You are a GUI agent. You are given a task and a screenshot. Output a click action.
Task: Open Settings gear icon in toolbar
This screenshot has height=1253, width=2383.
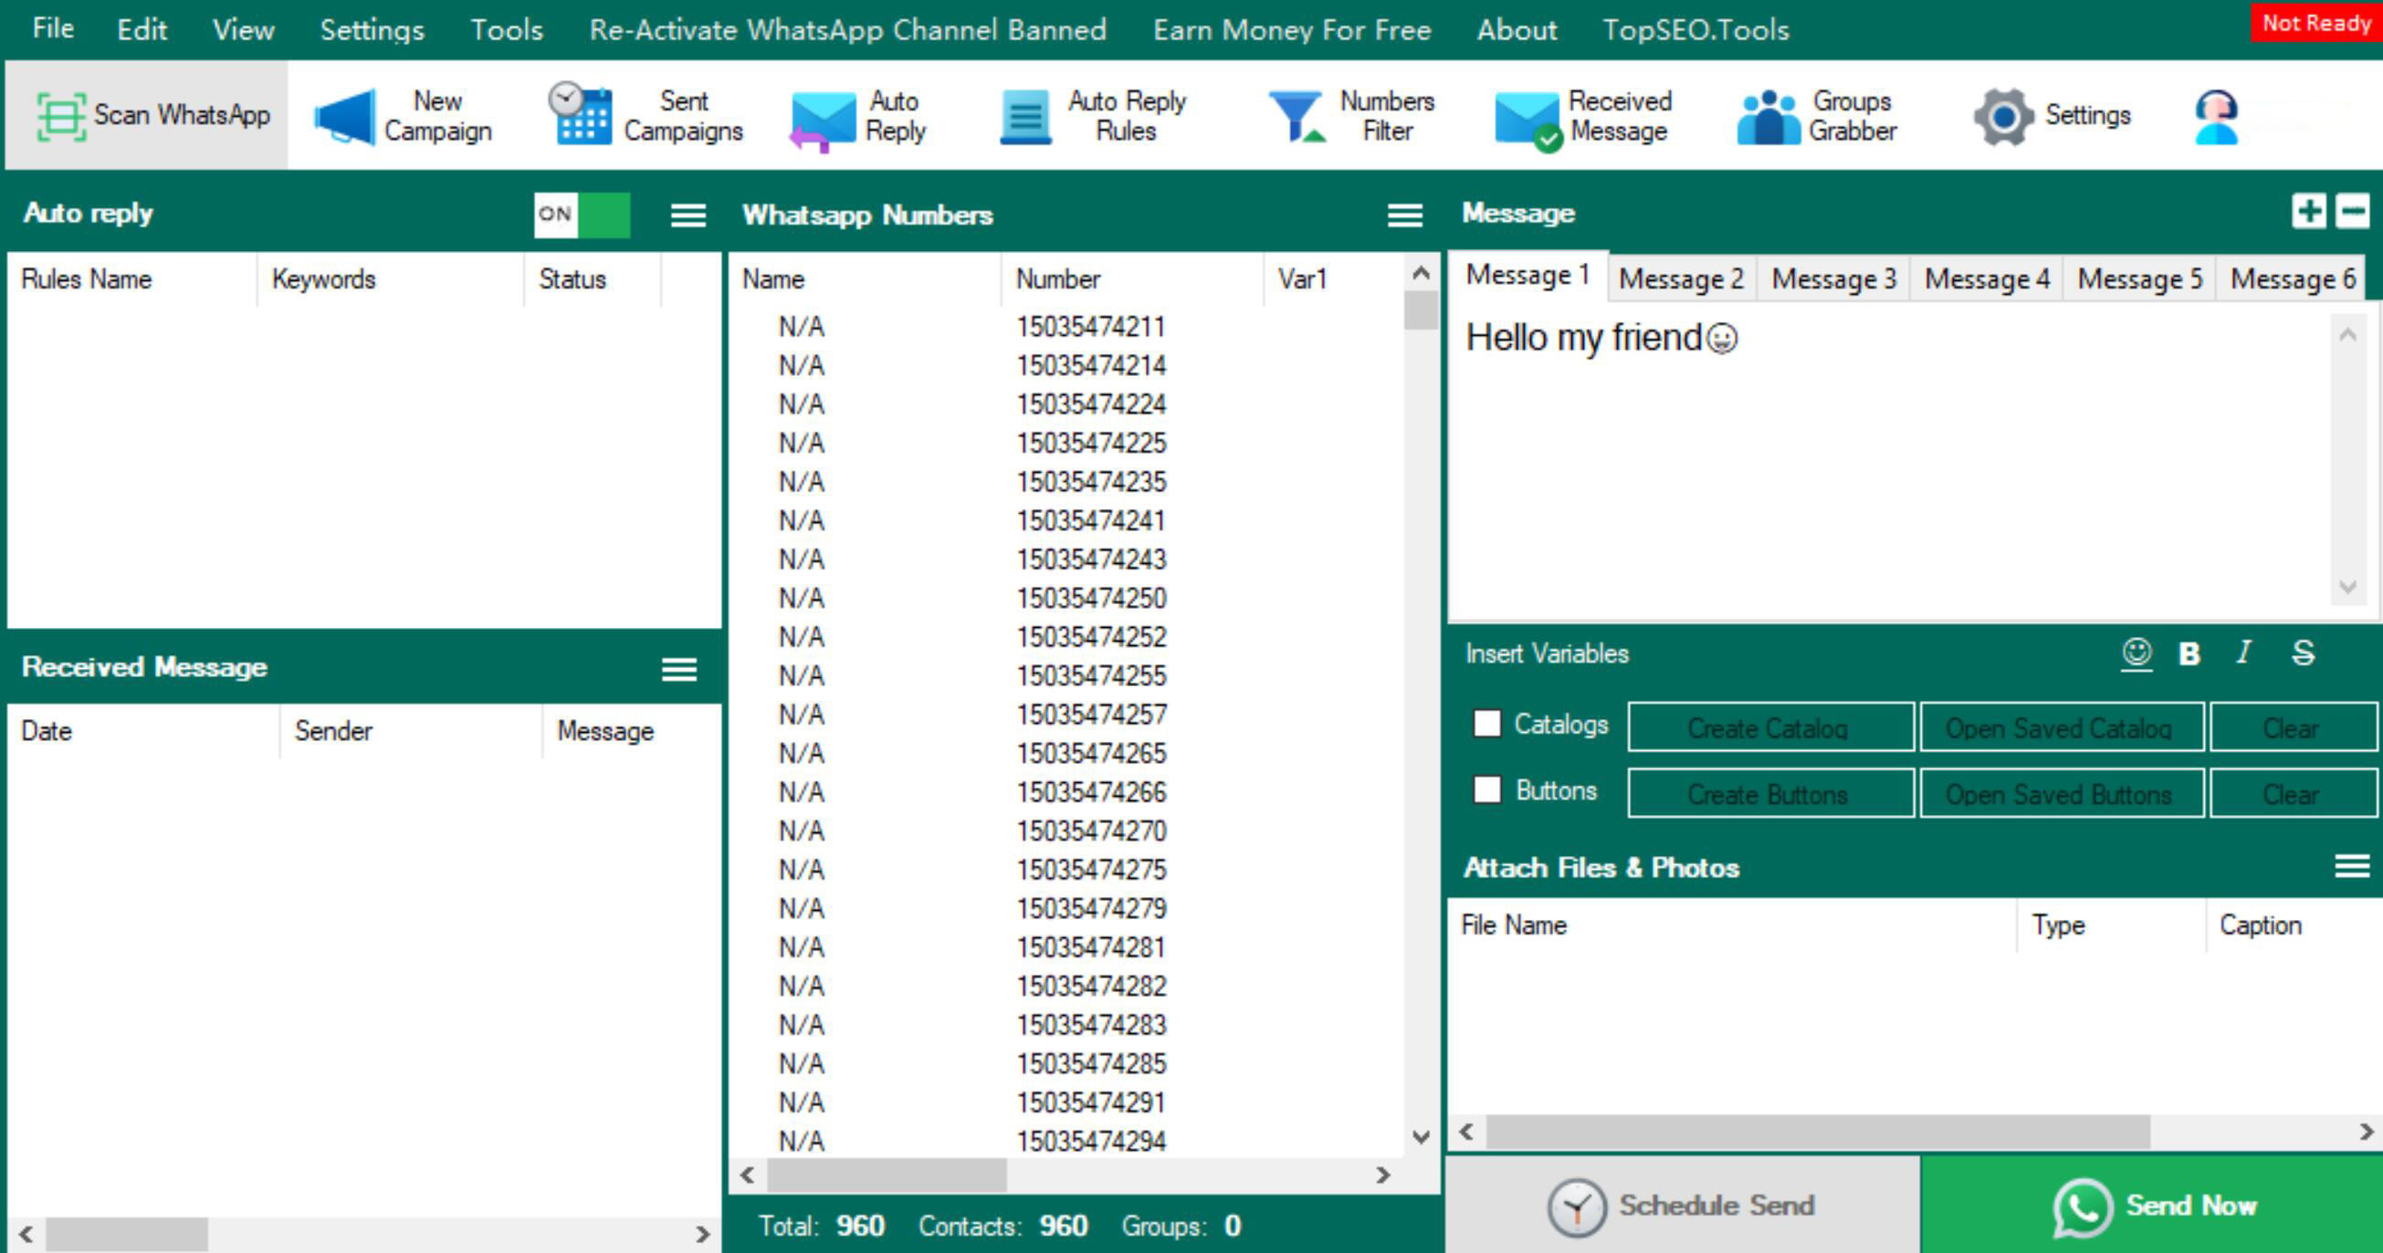[x=2004, y=117]
